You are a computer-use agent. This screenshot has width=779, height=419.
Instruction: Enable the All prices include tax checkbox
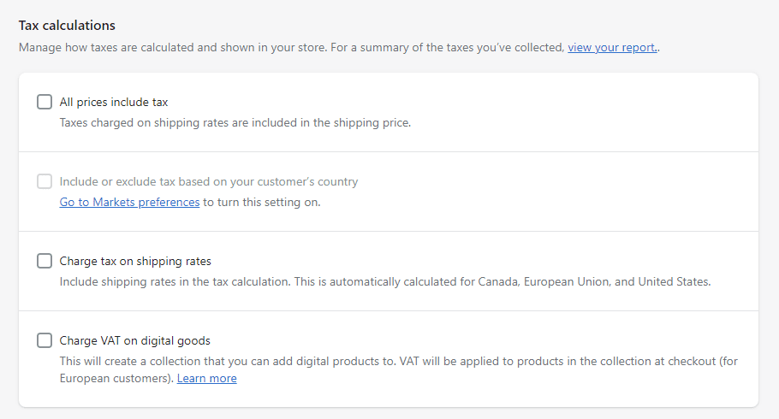45,102
